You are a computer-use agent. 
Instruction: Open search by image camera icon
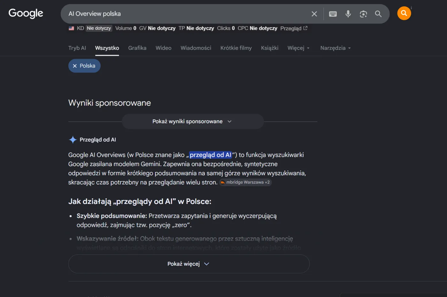(363, 14)
